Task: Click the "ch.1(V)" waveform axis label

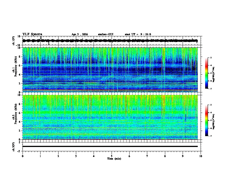Action: (x=14, y=41)
